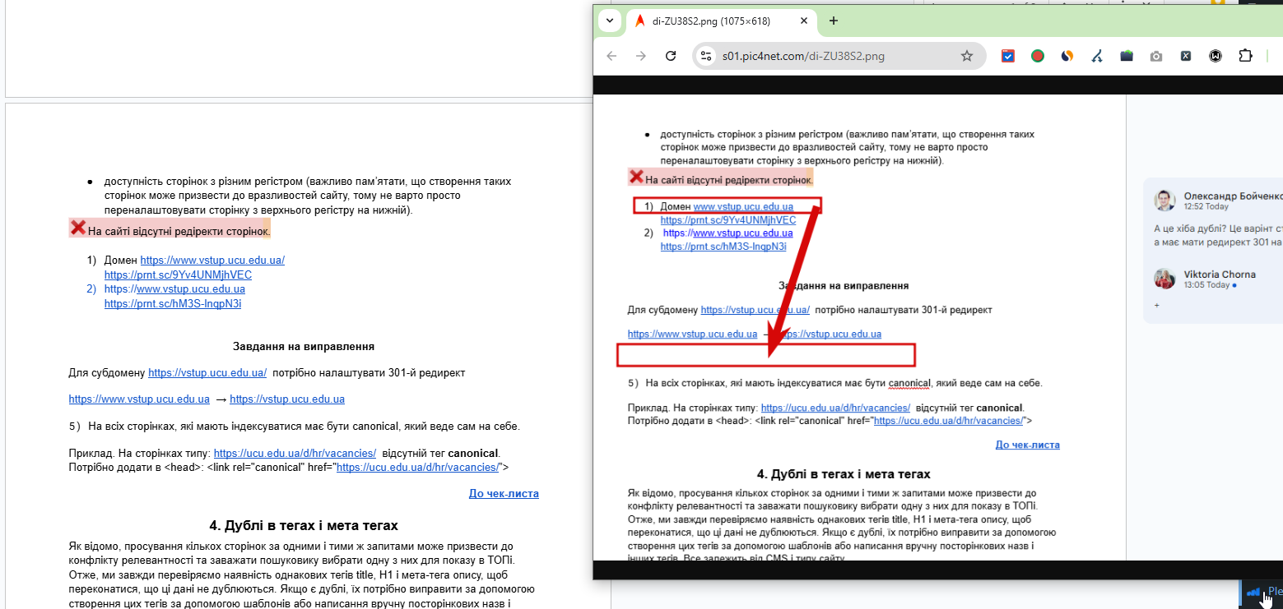Open the Extensions puzzle-piece menu
This screenshot has height=609, width=1283.
click(x=1245, y=56)
